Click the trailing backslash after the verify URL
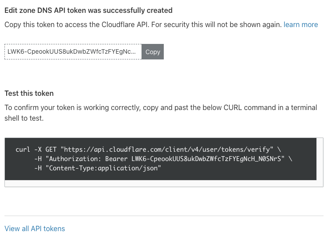328x240 pixels. [x=279, y=150]
